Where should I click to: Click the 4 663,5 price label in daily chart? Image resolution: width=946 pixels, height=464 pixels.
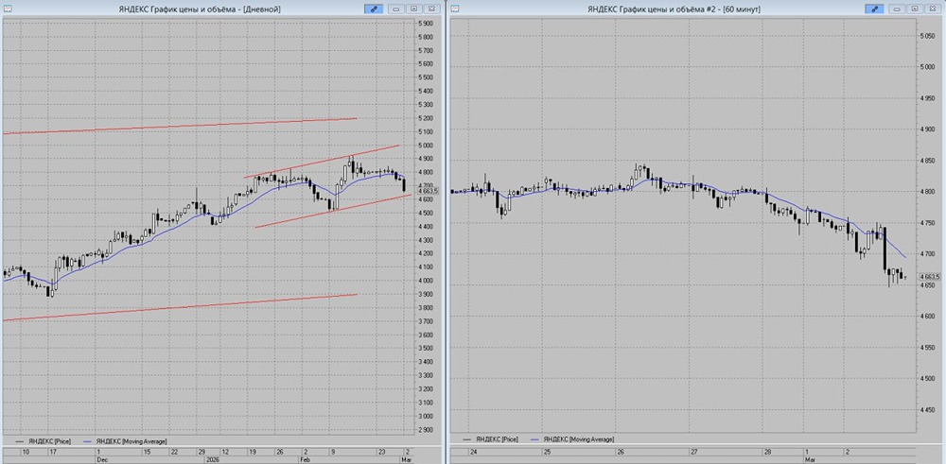coord(428,191)
